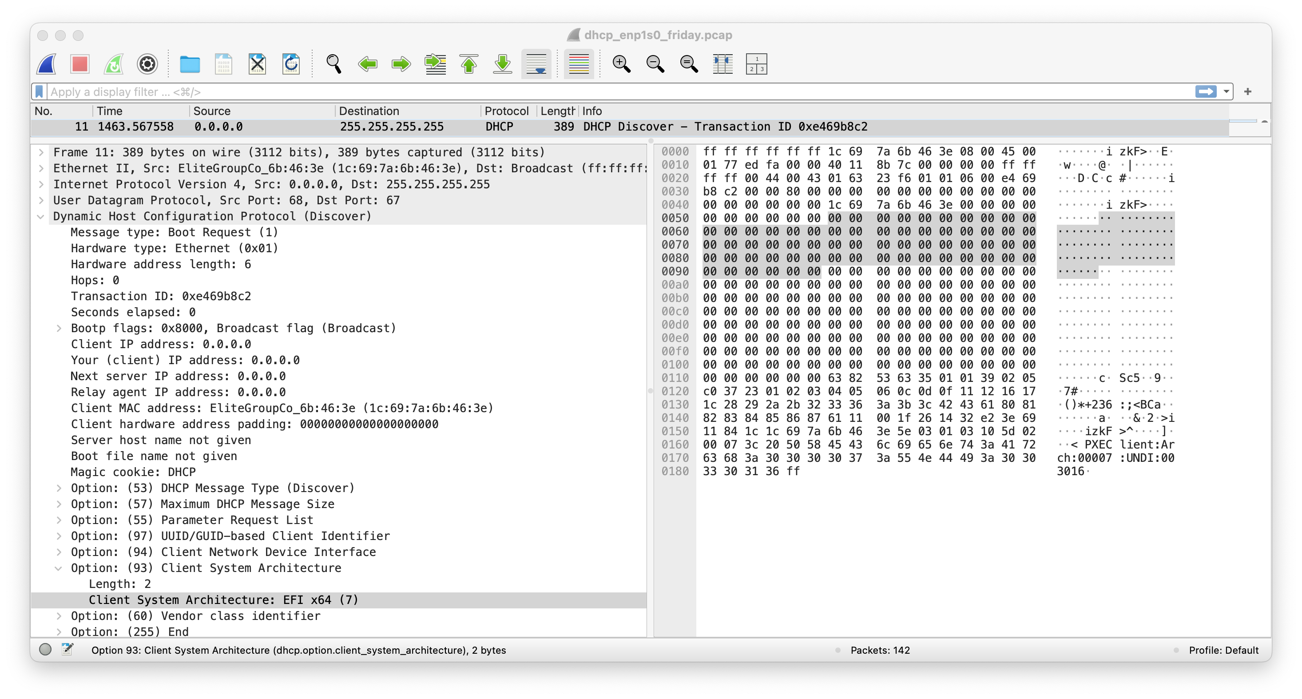Expand Option (55) Parameter Request List

click(x=59, y=520)
